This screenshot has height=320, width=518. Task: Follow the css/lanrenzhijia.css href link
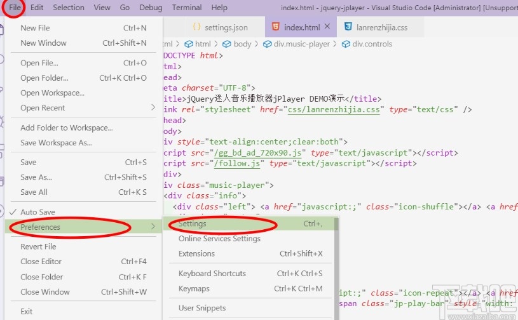point(334,110)
